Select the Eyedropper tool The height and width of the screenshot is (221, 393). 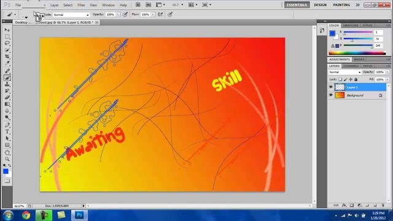[7, 63]
